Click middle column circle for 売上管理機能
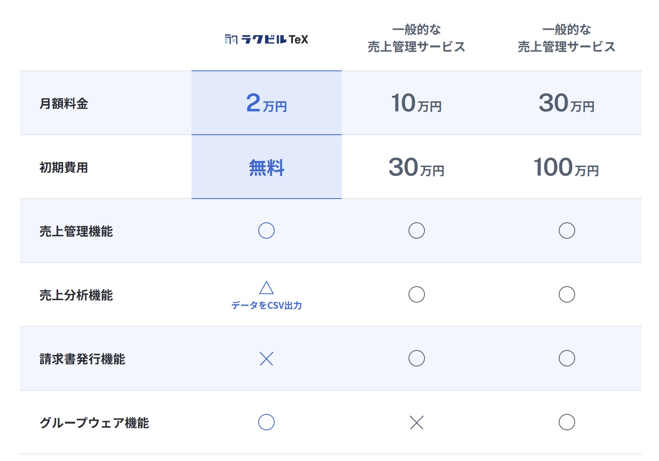 (417, 230)
